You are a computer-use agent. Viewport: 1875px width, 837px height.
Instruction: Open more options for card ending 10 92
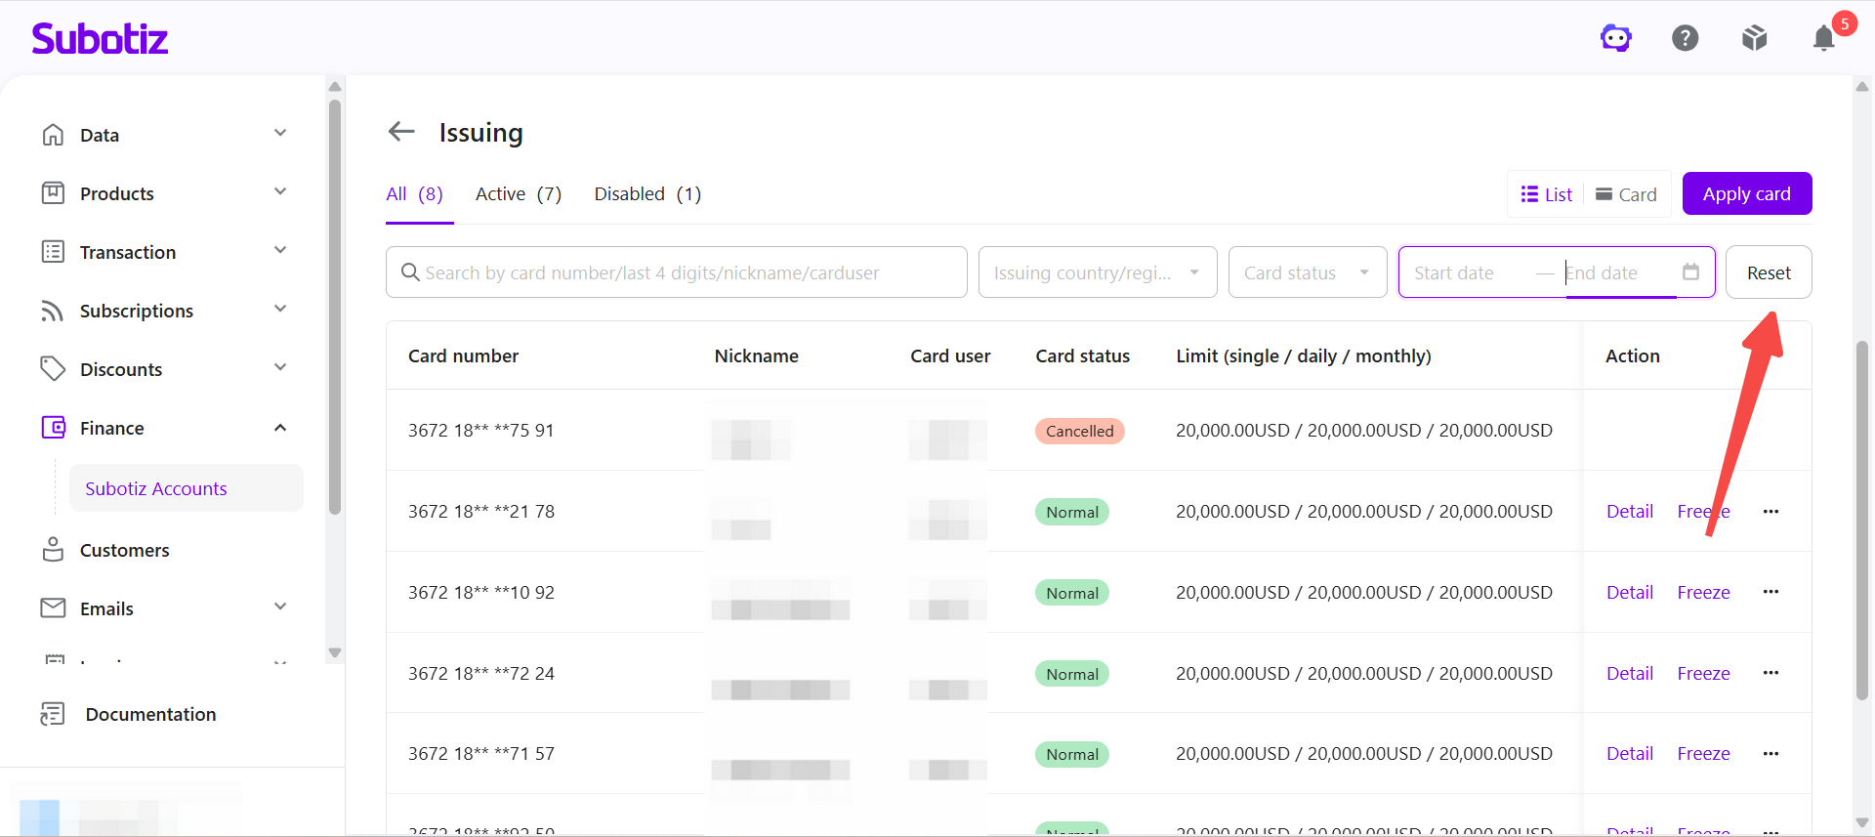coord(1771,592)
